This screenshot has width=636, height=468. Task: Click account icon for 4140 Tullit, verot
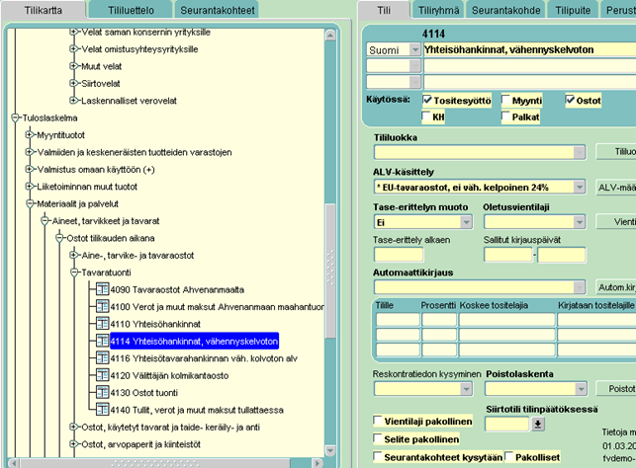[x=103, y=410]
